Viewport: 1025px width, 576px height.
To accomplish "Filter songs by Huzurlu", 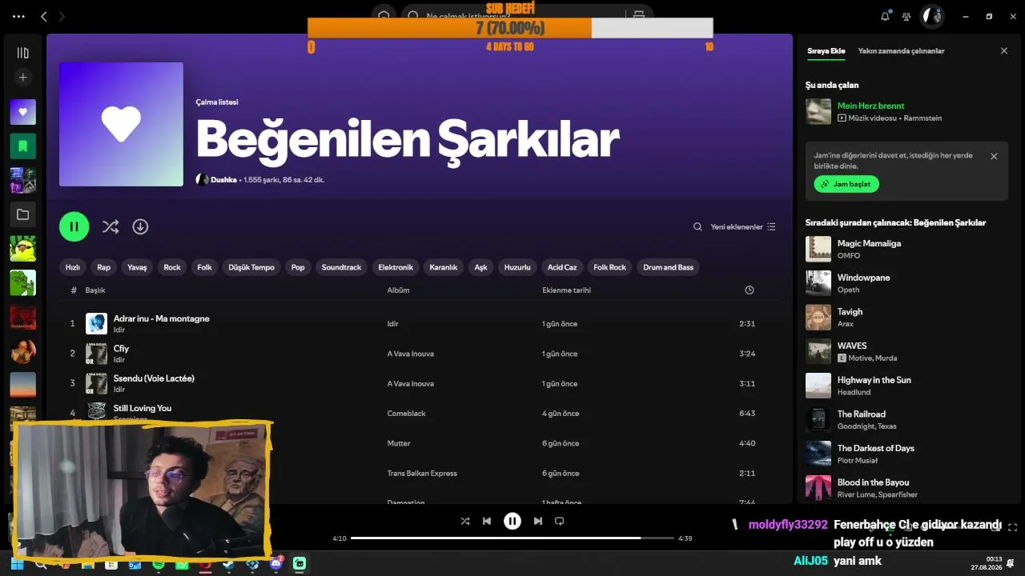I will click(x=517, y=267).
